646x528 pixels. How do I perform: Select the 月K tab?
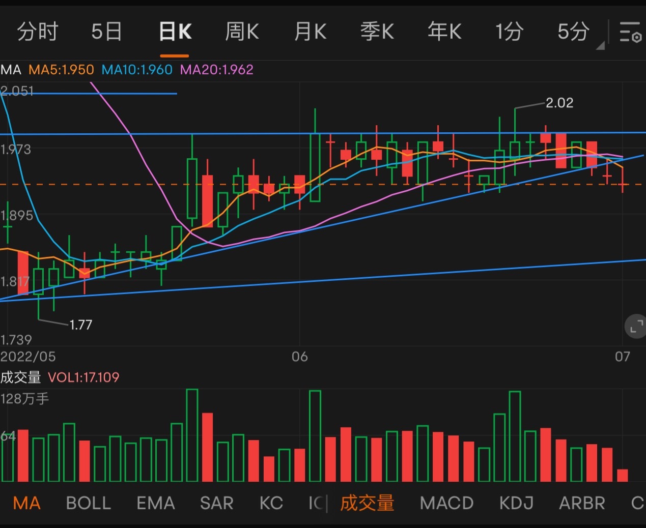coord(310,32)
